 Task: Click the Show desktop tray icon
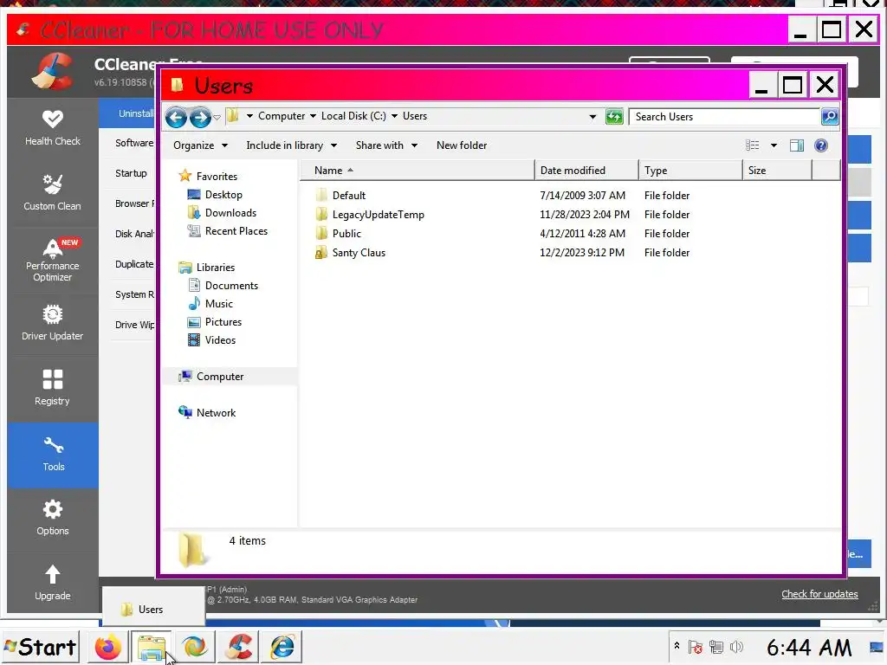coord(877,647)
